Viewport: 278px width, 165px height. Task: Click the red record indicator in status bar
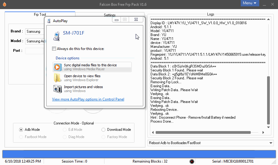(192, 161)
